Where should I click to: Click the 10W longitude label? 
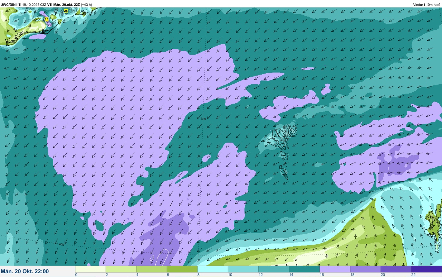tap(203, 119)
